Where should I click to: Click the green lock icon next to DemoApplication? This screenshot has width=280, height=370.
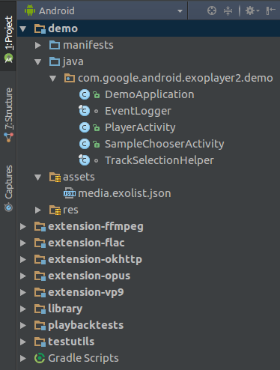click(x=97, y=95)
